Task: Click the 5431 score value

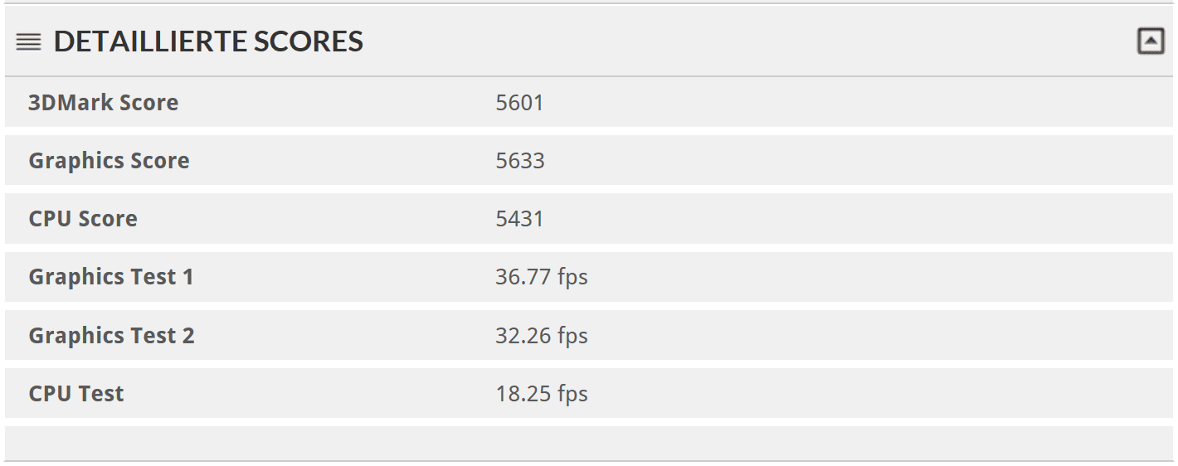Action: pos(519,219)
